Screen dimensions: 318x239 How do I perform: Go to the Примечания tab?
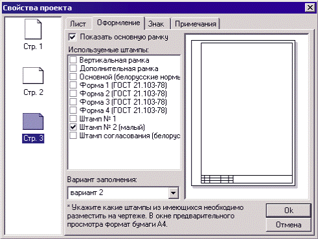(x=196, y=24)
